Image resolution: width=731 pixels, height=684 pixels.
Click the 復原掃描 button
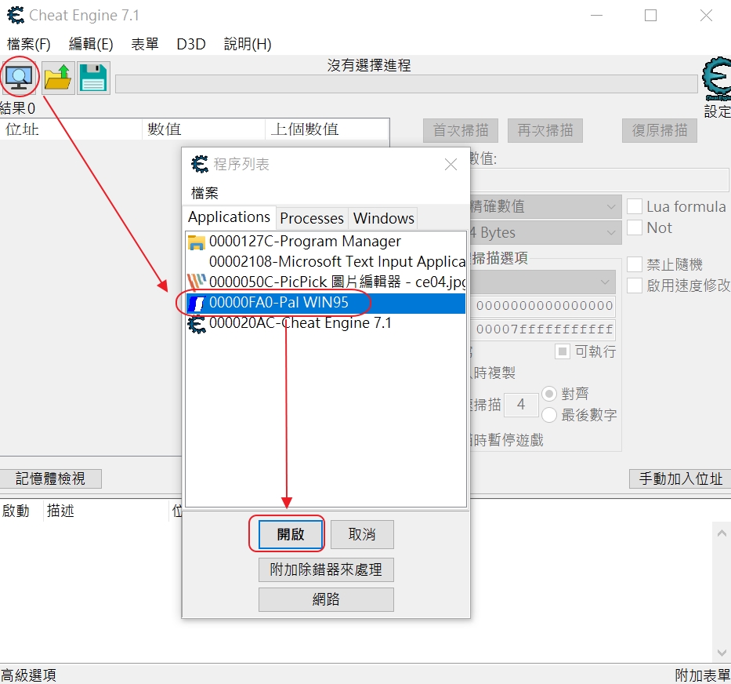coord(660,130)
